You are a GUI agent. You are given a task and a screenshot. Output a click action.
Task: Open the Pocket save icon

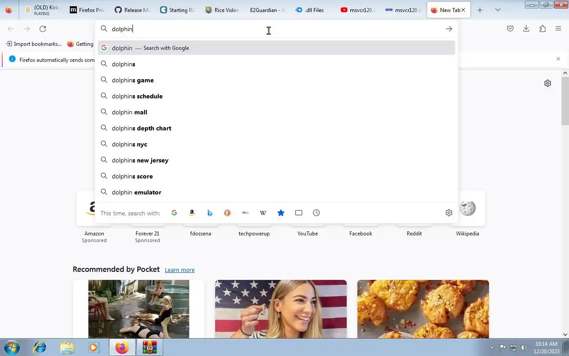click(x=510, y=29)
